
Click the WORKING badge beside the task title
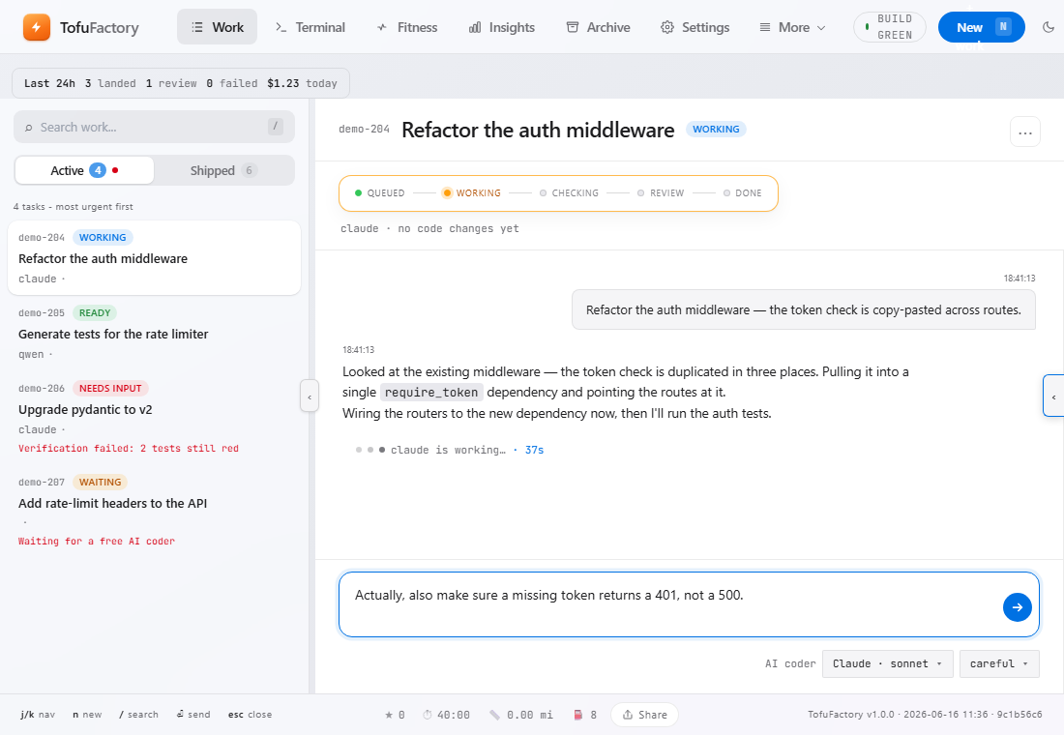pyautogui.click(x=716, y=129)
